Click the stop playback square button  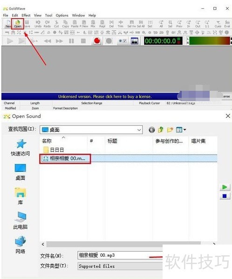pyautogui.click(x=83, y=41)
